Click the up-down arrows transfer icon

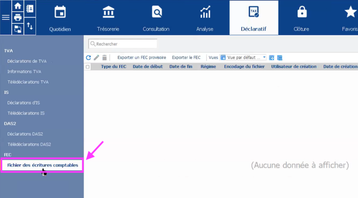point(30,26)
